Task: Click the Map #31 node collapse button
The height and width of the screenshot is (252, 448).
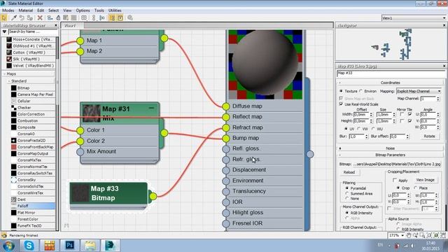Action: click(x=151, y=108)
